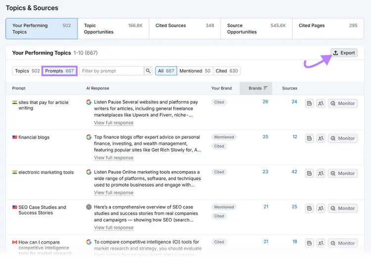
Task: Open brands count 21 for SEO Case Studies
Action: [x=266, y=206]
